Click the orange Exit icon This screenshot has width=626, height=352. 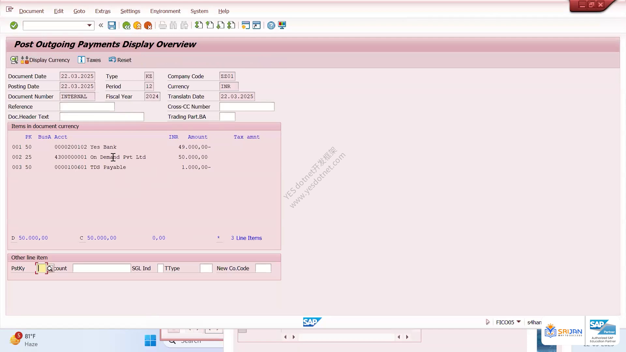pos(137,25)
